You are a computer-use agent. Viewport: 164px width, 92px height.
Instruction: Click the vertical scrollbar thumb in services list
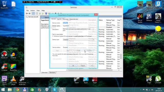click(121, 56)
